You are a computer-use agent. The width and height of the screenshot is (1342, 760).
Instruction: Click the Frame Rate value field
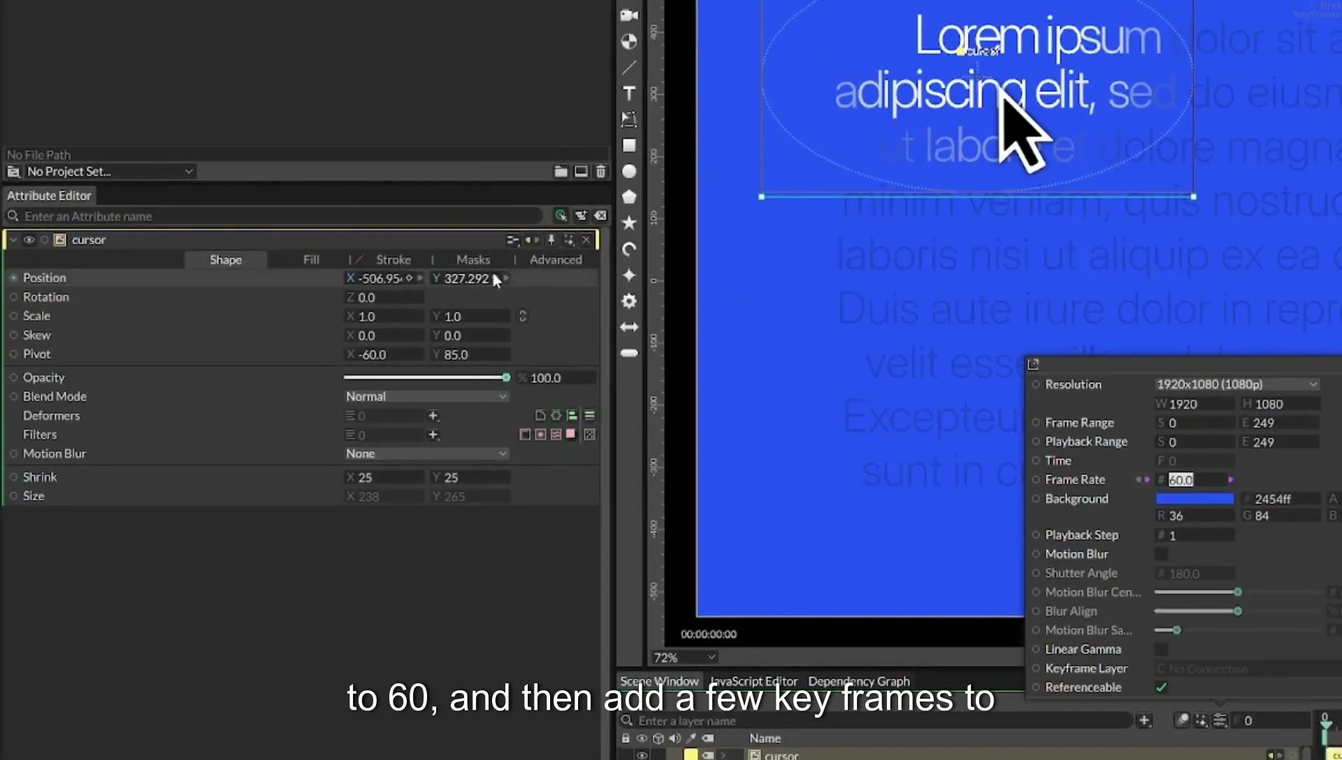tap(1195, 480)
